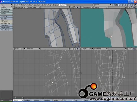Screen dimensions: 137x102
Task: Open the Modeler menu dropdown
Action: coord(6,7)
